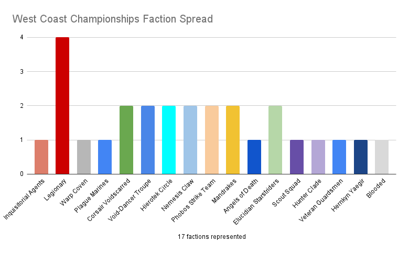Image resolution: width=409 pixels, height=253 pixels.
Task: Select the peach Phobos Strike Team bar
Action: point(211,139)
